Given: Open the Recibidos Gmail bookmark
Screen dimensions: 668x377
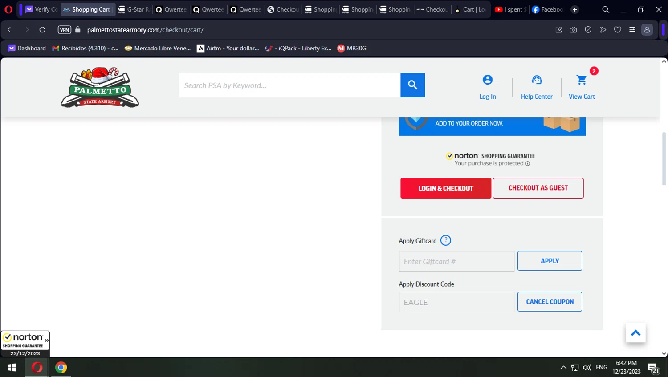Looking at the screenshot, I should [x=85, y=48].
